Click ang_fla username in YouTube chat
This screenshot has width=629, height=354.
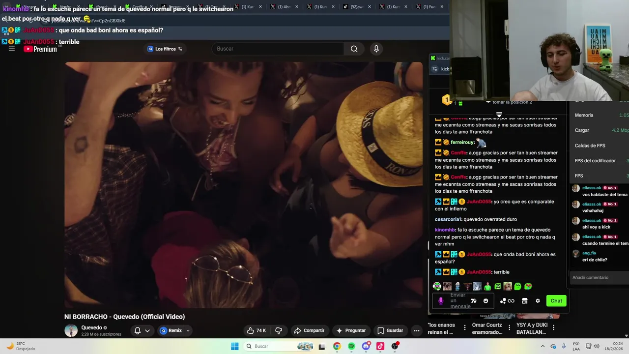[589, 253]
